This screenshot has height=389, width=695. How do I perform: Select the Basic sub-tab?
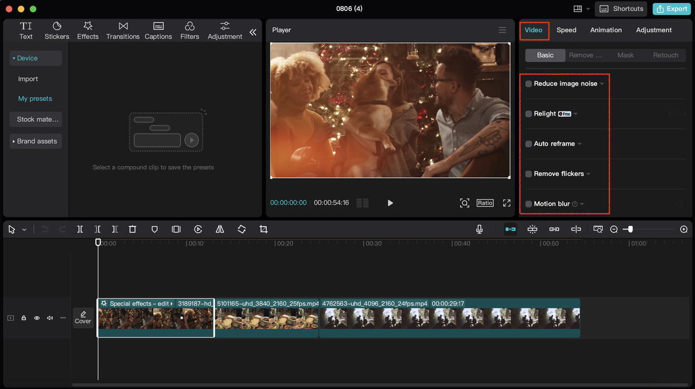pyautogui.click(x=546, y=55)
